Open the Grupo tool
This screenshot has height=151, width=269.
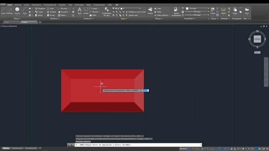(213, 10)
